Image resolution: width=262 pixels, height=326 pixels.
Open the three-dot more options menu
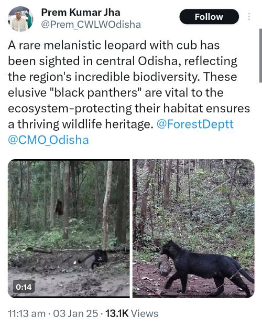click(249, 17)
